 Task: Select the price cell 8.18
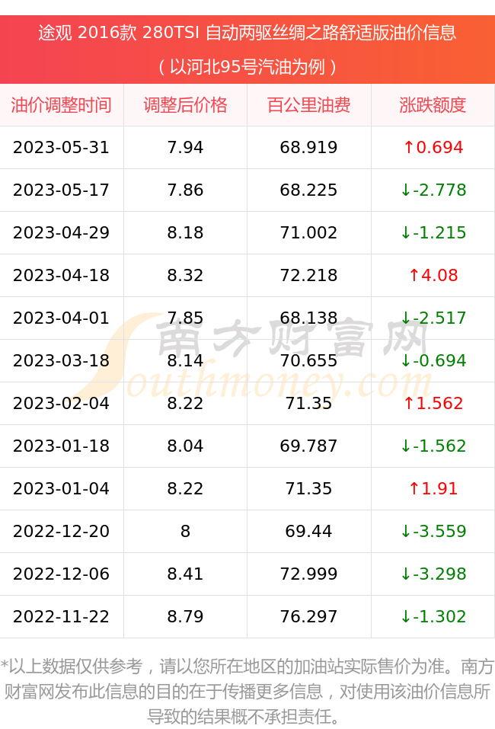(x=186, y=232)
